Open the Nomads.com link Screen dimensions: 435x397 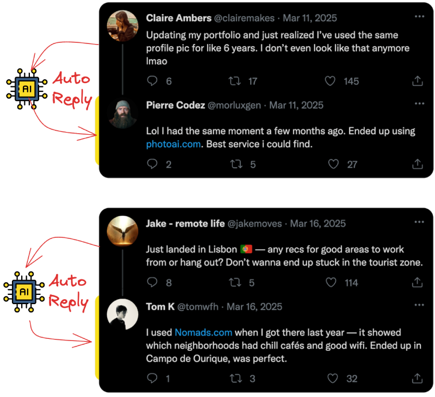[203, 332]
